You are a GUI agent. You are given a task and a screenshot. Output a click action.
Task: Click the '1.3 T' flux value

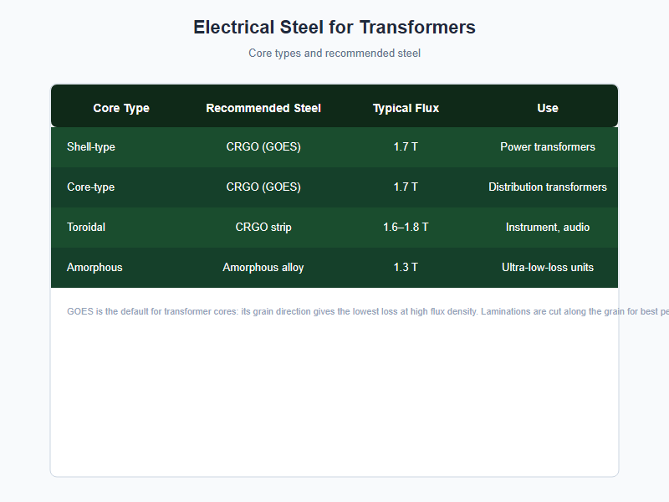(406, 268)
